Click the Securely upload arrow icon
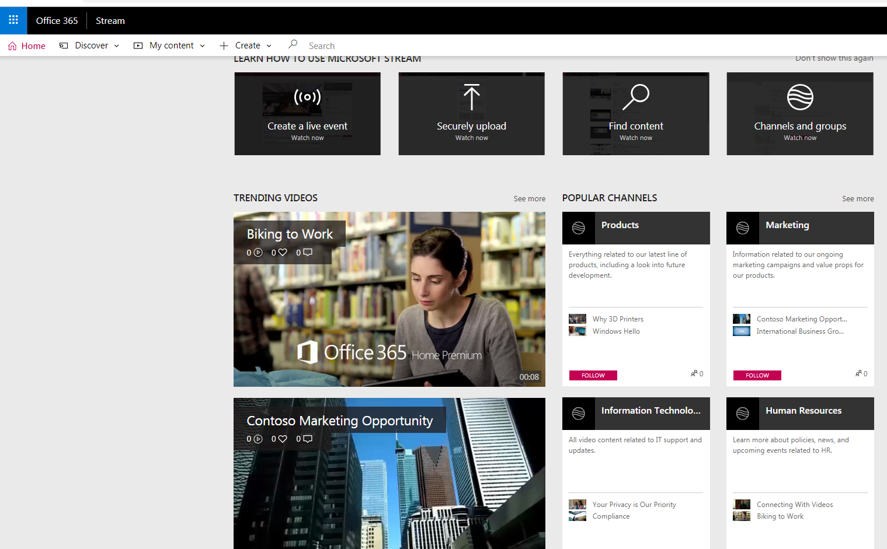This screenshot has width=887, height=549. 471,97
